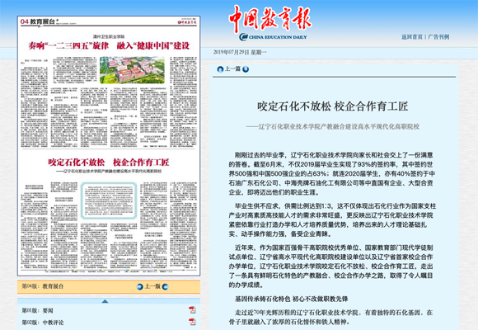Click the paragraph starting 近年来，作为国家百强
This screenshot has width=478, height=330.
pos(331,266)
